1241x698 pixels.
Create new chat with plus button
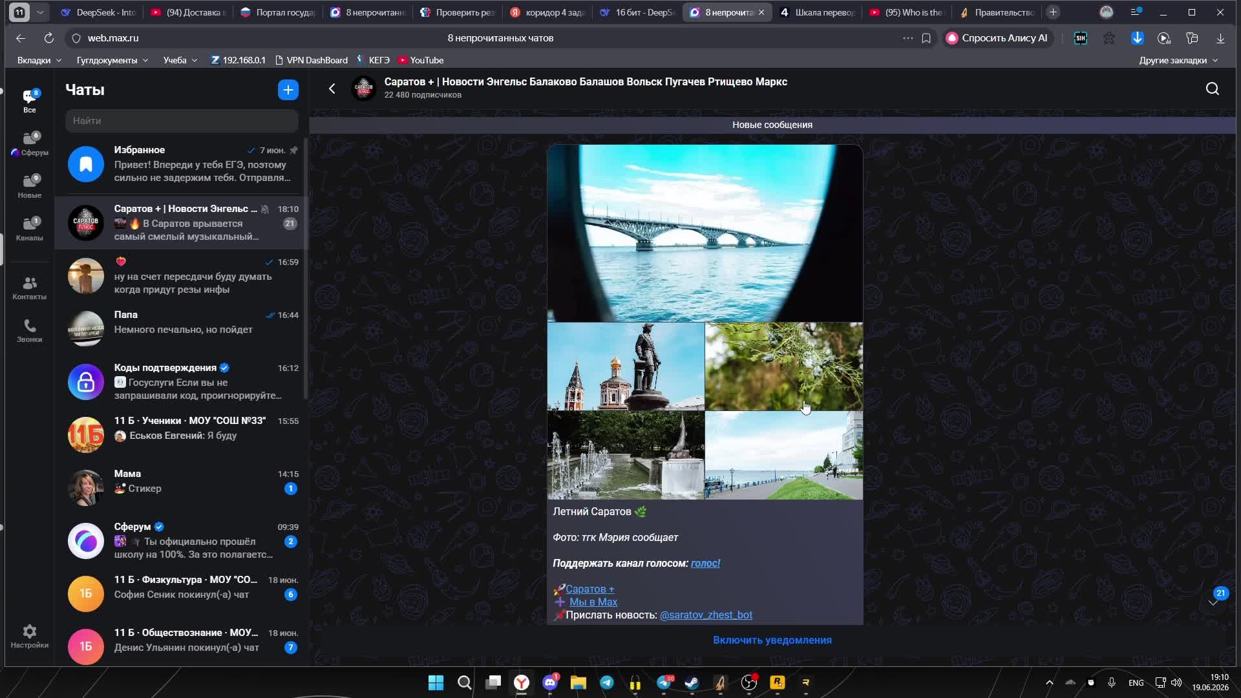(x=288, y=90)
